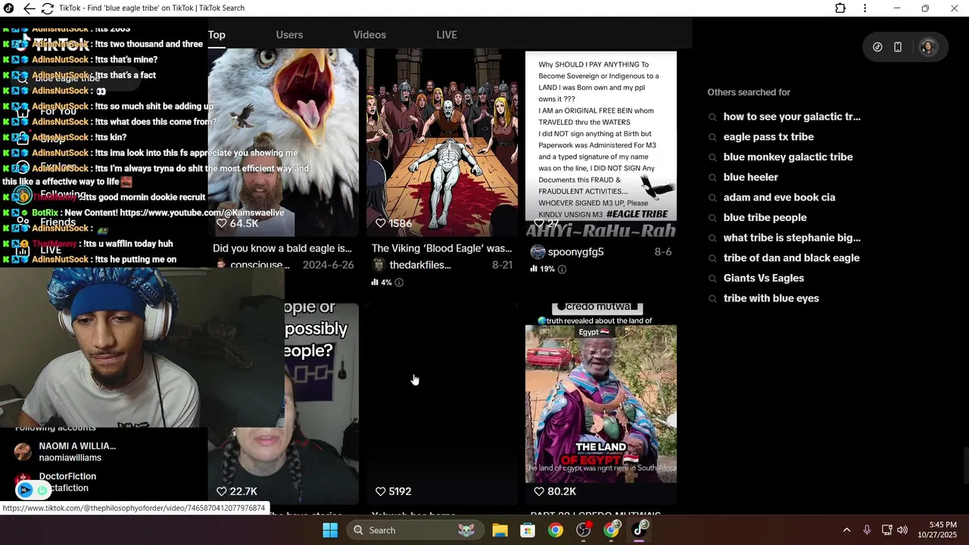
Task: Switch to the Top results tab
Action: 217,35
